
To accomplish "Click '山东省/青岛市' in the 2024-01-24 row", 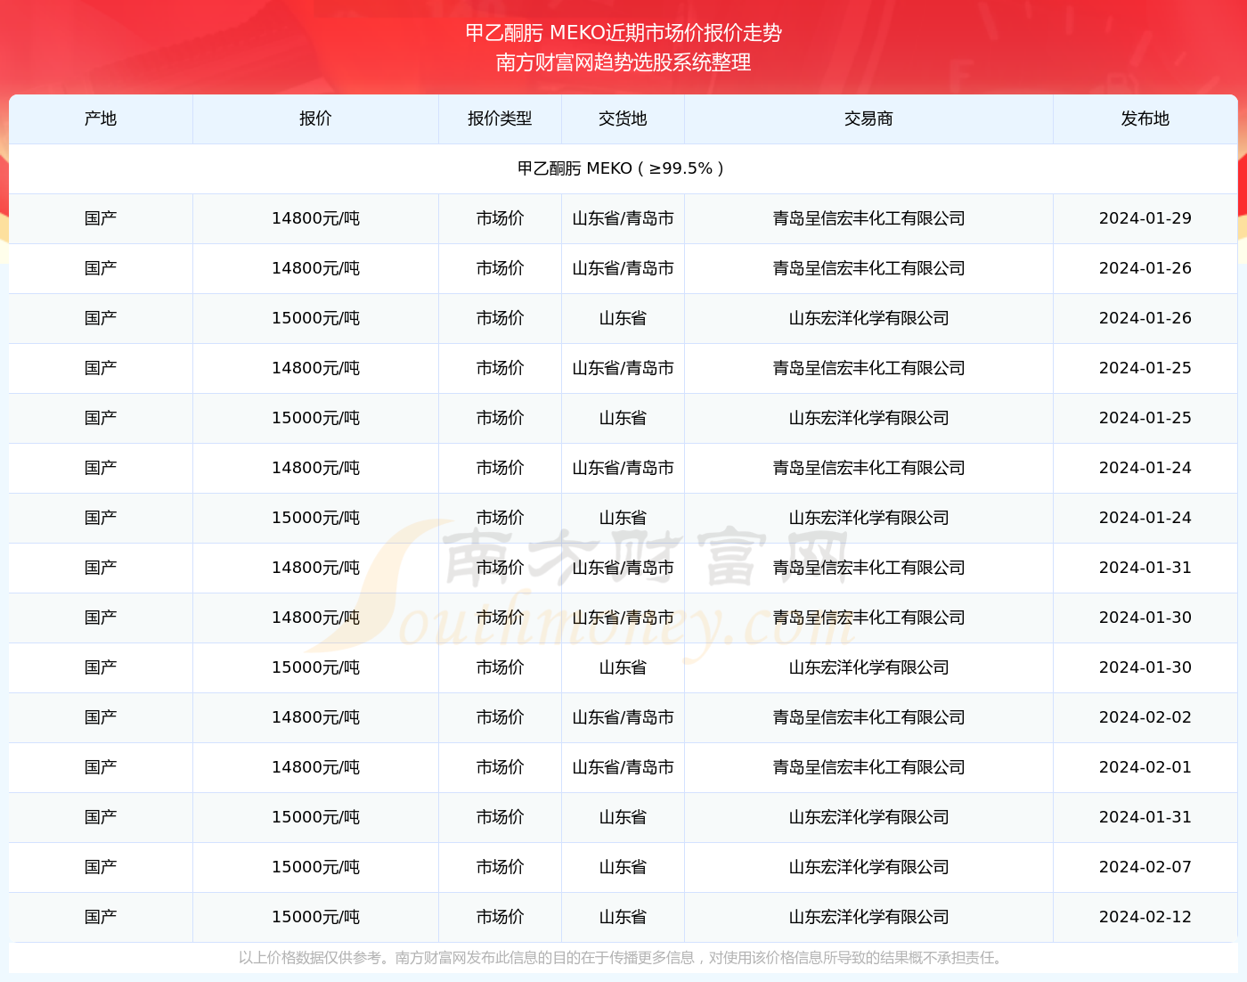I will [623, 468].
